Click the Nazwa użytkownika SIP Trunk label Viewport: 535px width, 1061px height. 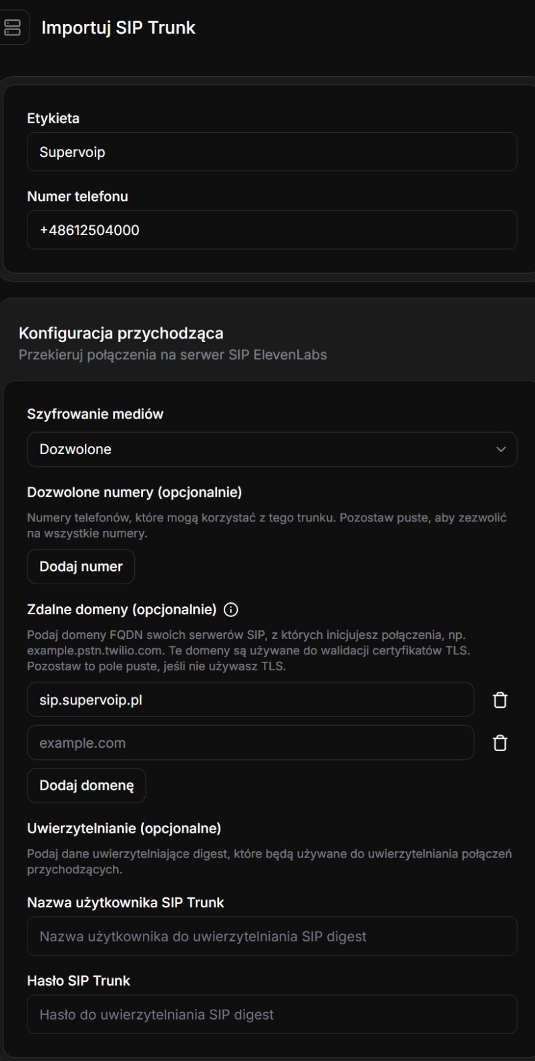126,903
